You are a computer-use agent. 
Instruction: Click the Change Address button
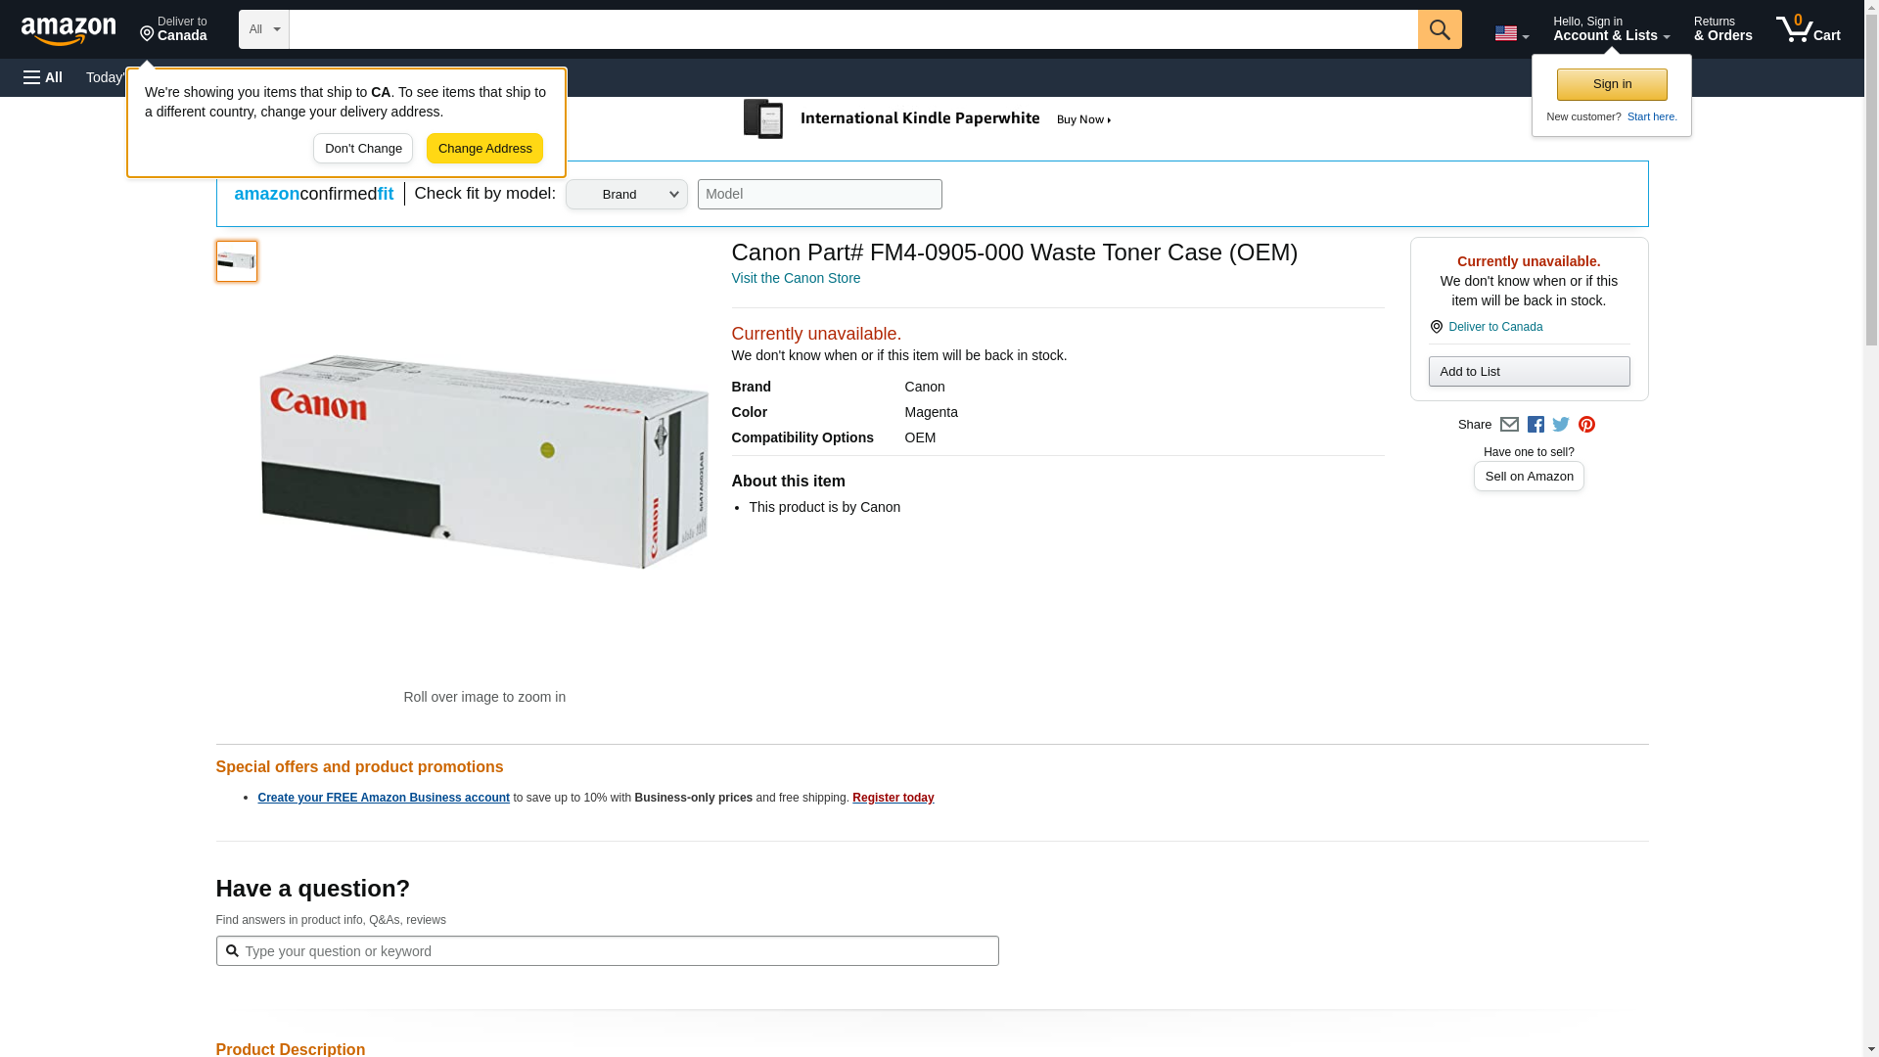point(484,149)
